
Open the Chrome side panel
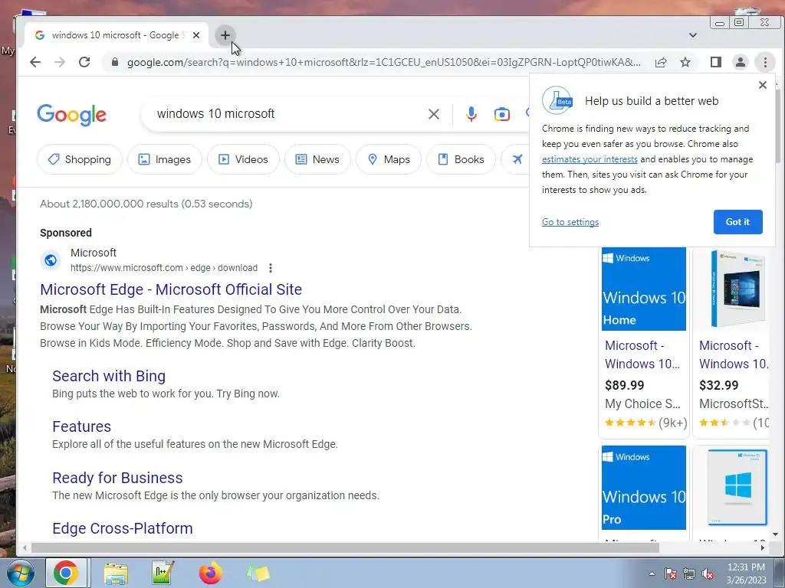point(715,62)
